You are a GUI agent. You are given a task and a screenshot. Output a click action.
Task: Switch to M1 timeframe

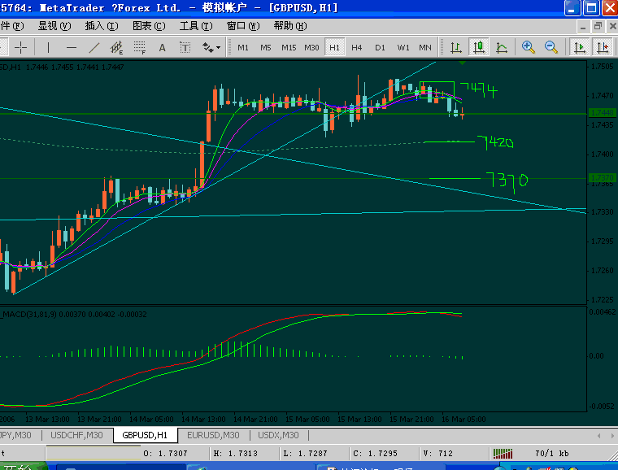click(243, 48)
